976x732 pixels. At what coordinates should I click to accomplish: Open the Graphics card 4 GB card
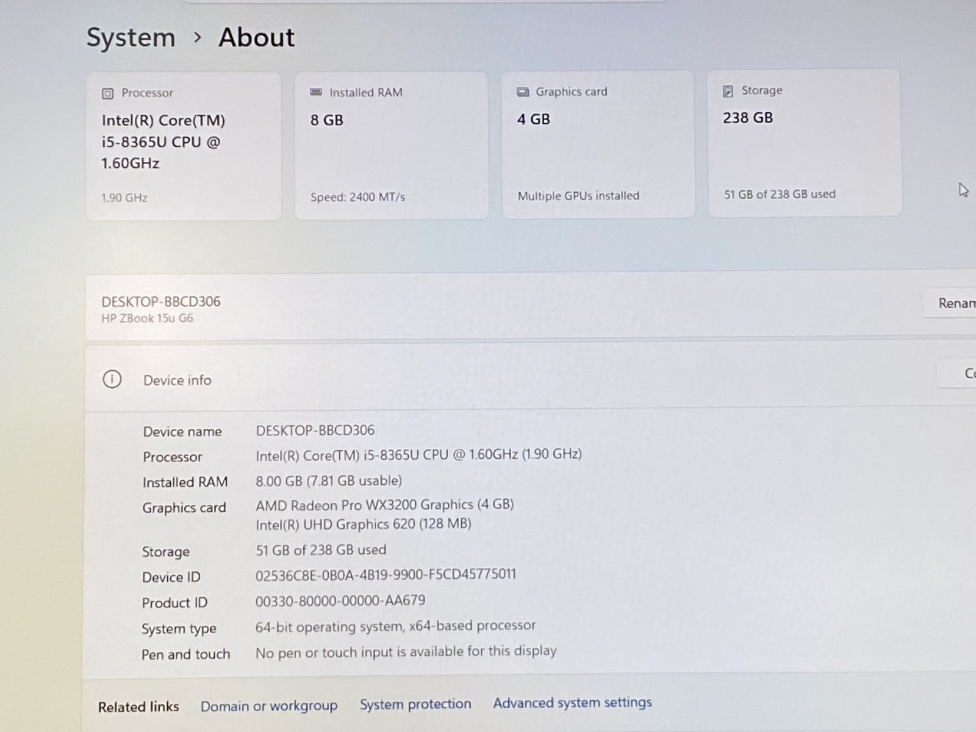(x=598, y=144)
